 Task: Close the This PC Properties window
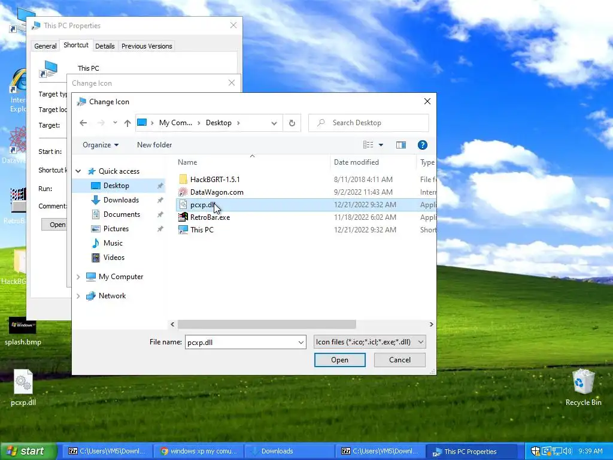(233, 25)
